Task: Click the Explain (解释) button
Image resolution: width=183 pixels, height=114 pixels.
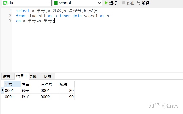Action: point(143,3)
